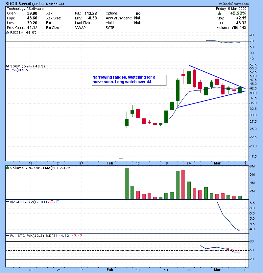The image size is (263, 273).
Task: Click the P/E value -113.28
Action: (x=90, y=13)
